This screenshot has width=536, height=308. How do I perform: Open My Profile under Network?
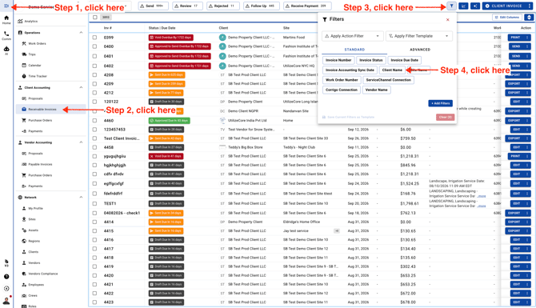35,208
